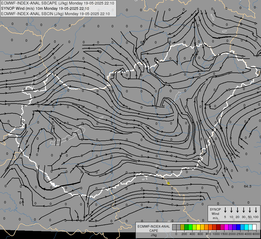Image resolution: width=261 pixels, height=239 pixels.
Task: Click the SYNOP Wind 10m legend line
Action: click(45, 8)
